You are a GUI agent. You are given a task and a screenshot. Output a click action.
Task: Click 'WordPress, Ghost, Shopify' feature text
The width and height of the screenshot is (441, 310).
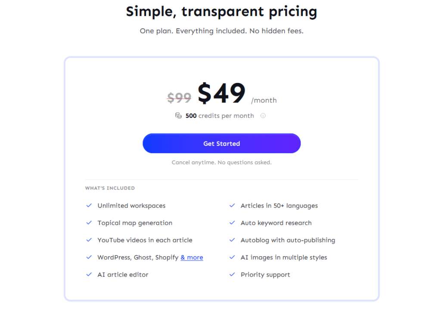138,258
